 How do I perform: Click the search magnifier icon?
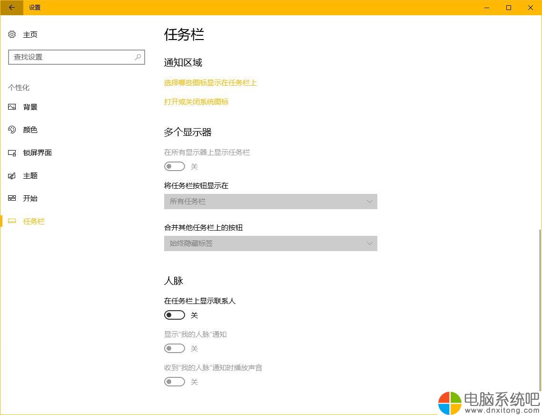coord(138,57)
